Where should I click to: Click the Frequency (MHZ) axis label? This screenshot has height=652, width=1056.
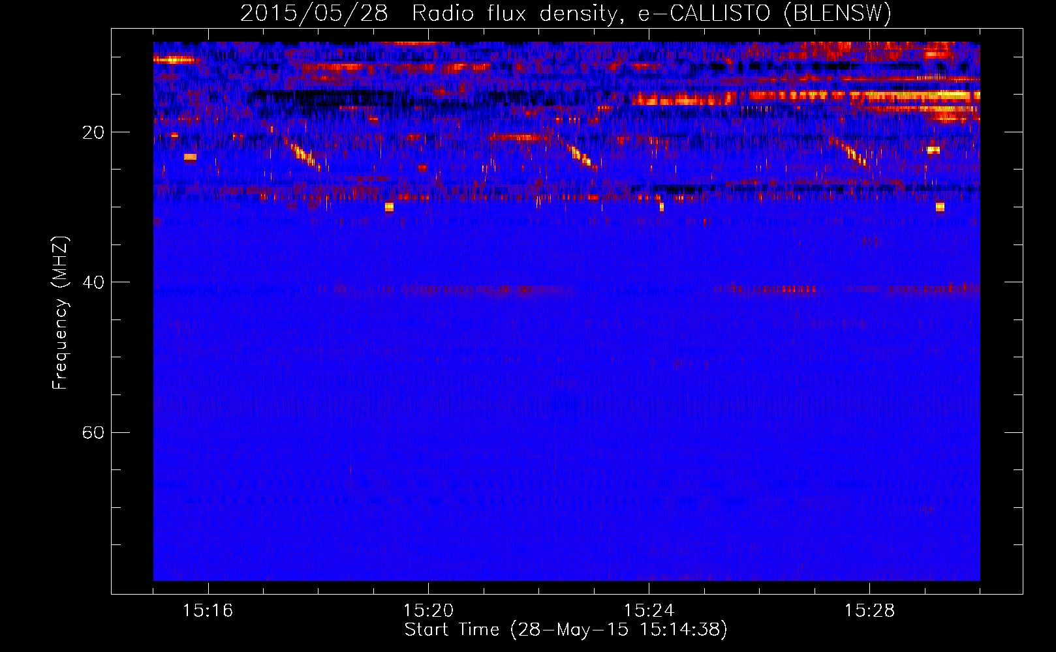(60, 313)
